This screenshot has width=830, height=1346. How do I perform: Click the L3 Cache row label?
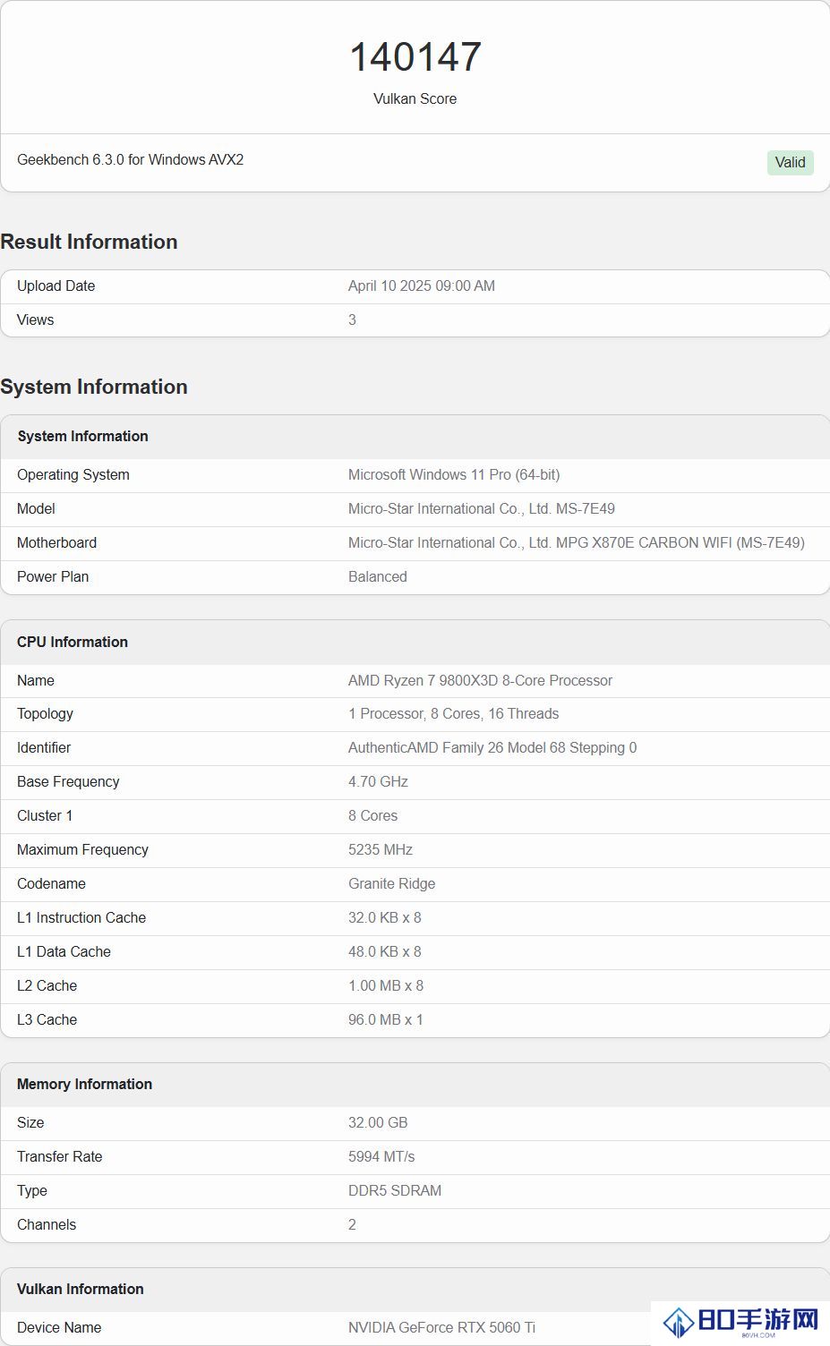click(47, 1019)
